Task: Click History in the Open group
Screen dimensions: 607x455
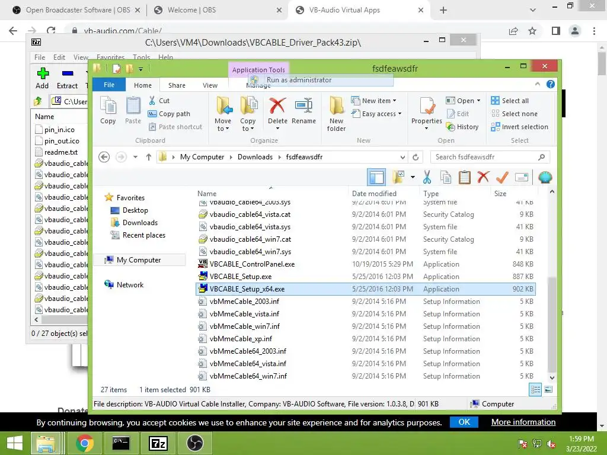Action: [462, 127]
